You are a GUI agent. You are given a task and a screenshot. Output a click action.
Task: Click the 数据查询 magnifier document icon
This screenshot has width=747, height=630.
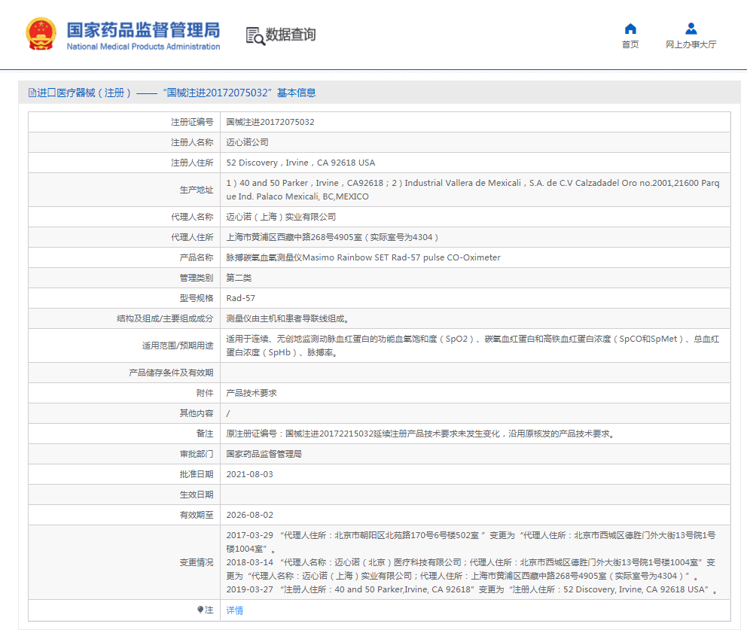[255, 35]
